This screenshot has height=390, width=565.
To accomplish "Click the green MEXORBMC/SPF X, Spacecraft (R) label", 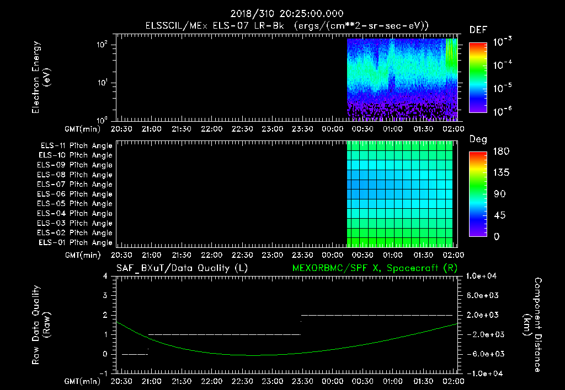I will (375, 268).
